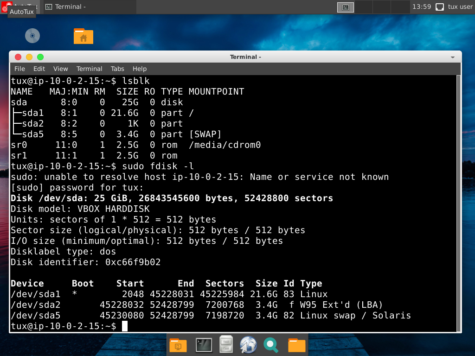Open the File menu in Terminal

[x=19, y=69]
